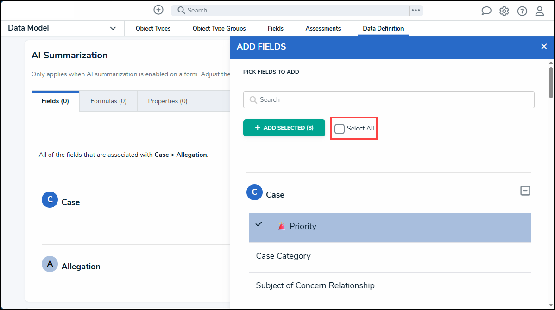Open the Object Types tab
This screenshot has height=310, width=555.
tap(153, 29)
